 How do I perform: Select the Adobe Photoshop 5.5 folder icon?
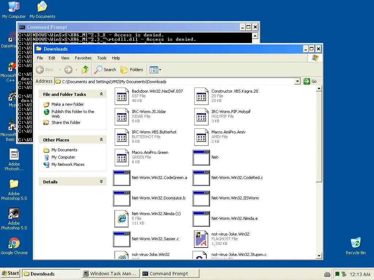point(14,190)
